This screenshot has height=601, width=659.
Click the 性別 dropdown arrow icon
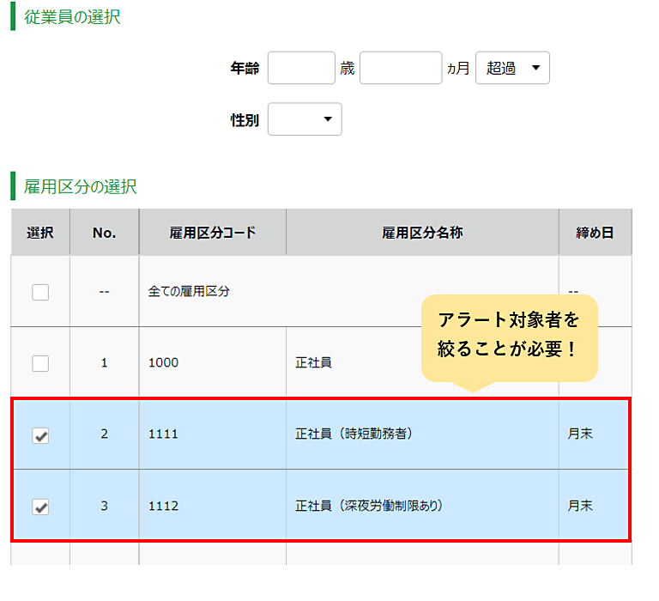328,119
